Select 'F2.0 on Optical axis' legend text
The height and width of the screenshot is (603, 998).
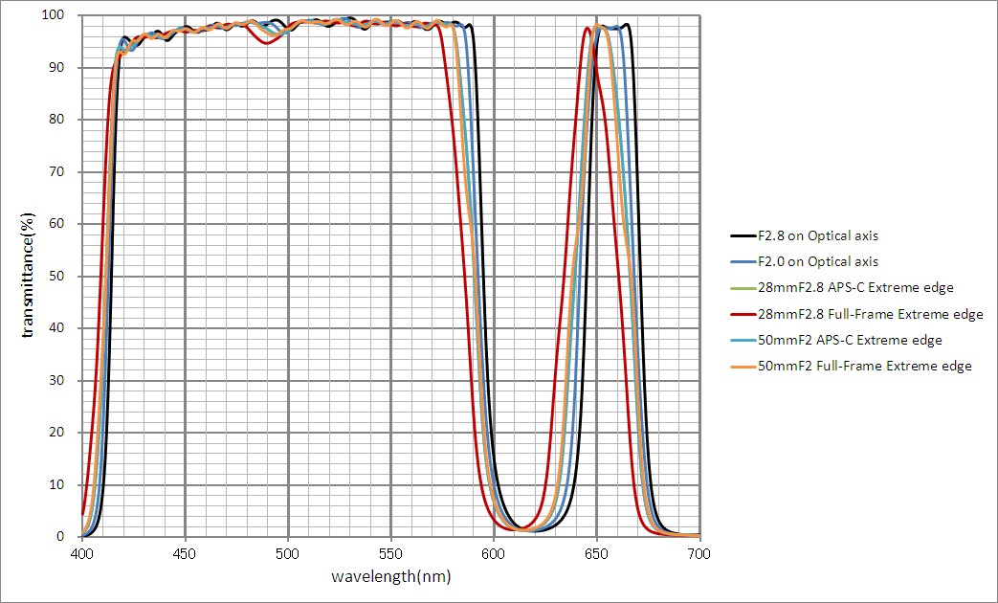coord(817,261)
